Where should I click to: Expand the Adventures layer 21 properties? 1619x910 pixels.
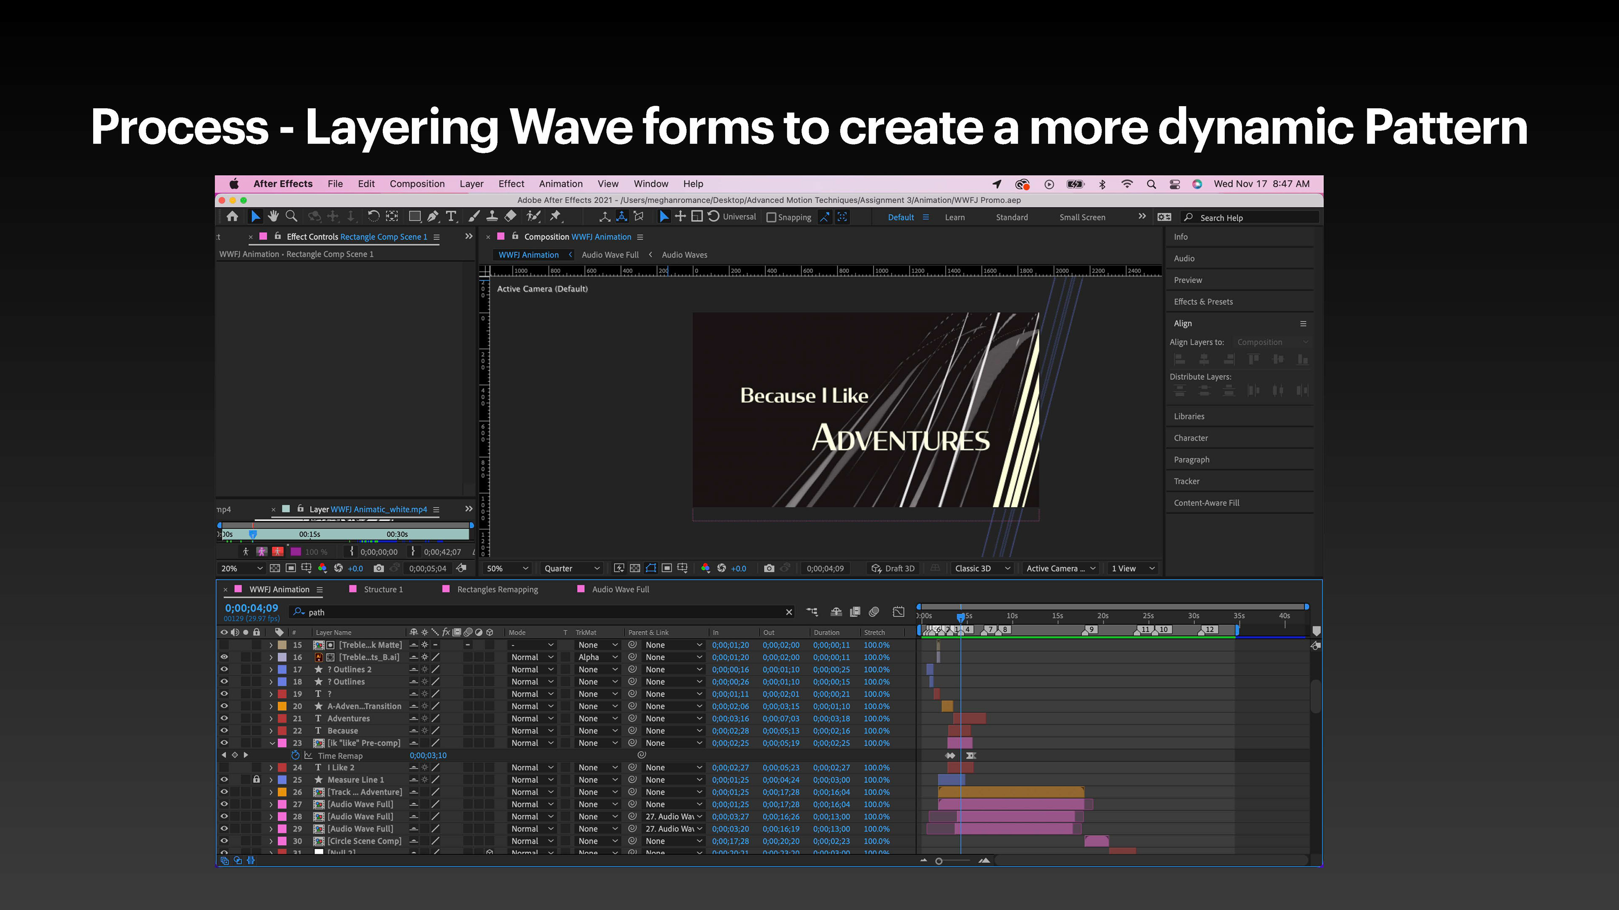pos(272,718)
